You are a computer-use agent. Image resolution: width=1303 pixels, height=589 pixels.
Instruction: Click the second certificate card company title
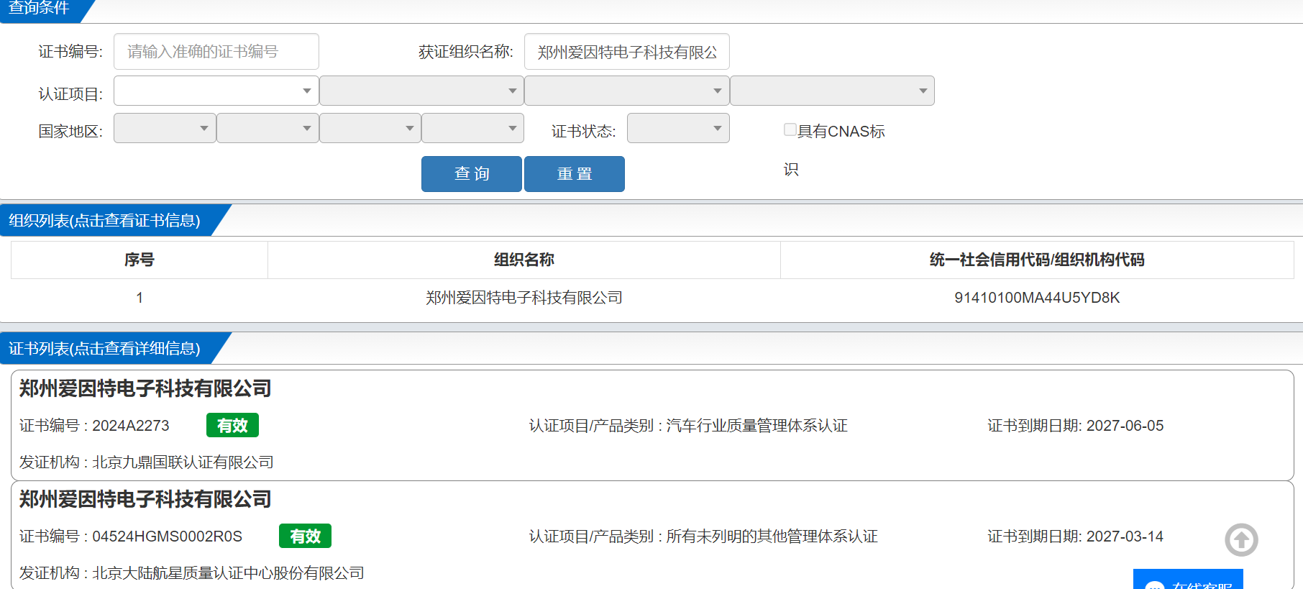[x=145, y=499]
